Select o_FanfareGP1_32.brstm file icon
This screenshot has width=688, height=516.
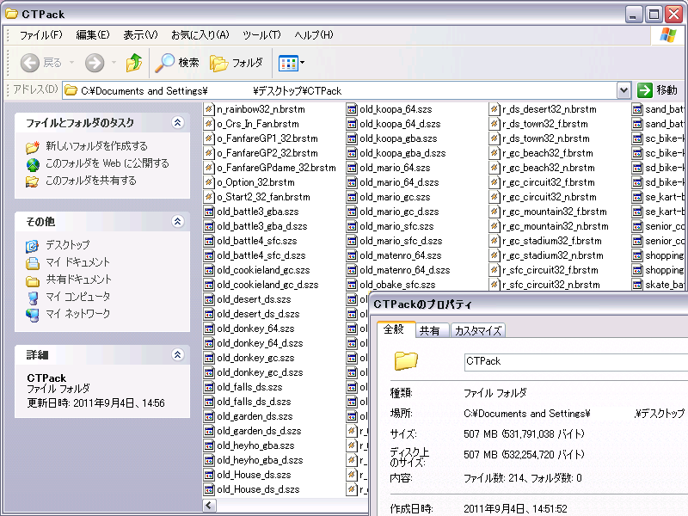tap(209, 138)
